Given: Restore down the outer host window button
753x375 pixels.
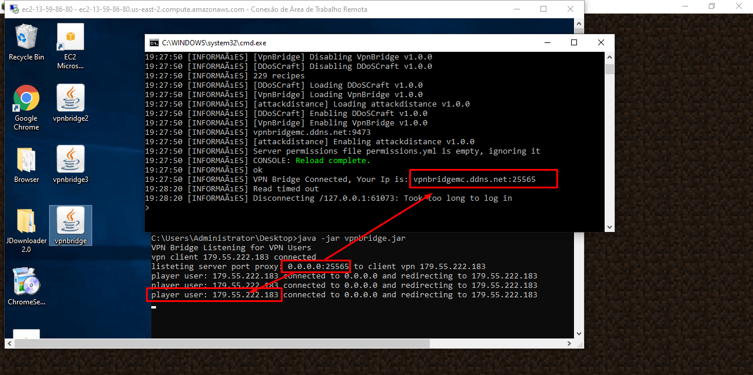Looking at the screenshot, I should (x=712, y=6).
